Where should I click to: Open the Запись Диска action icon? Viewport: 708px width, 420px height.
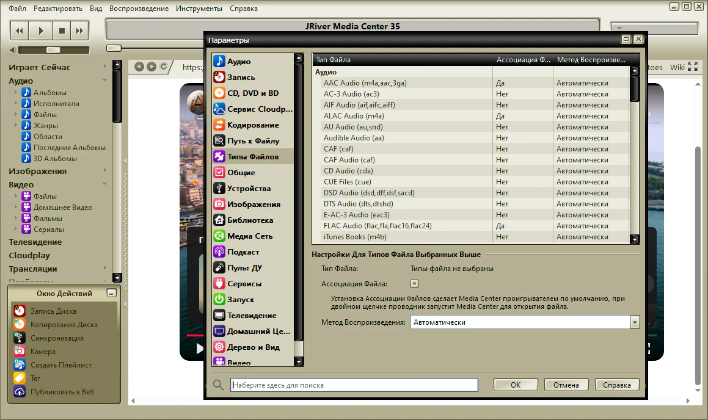pyautogui.click(x=20, y=311)
